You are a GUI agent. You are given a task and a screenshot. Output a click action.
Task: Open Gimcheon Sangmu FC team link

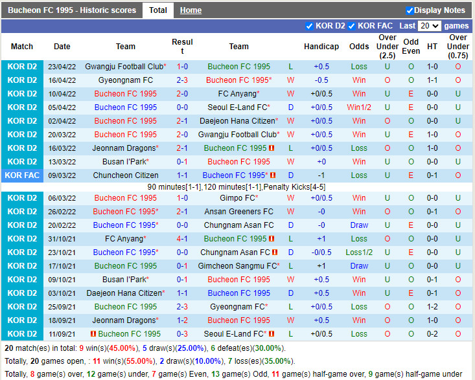click(237, 266)
